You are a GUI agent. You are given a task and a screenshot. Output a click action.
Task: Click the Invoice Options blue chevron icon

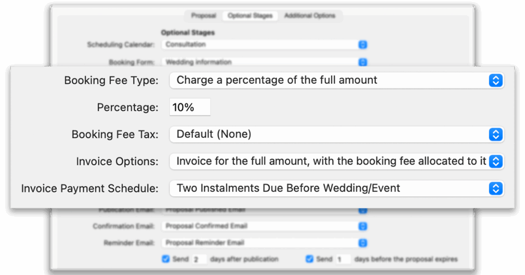point(496,162)
